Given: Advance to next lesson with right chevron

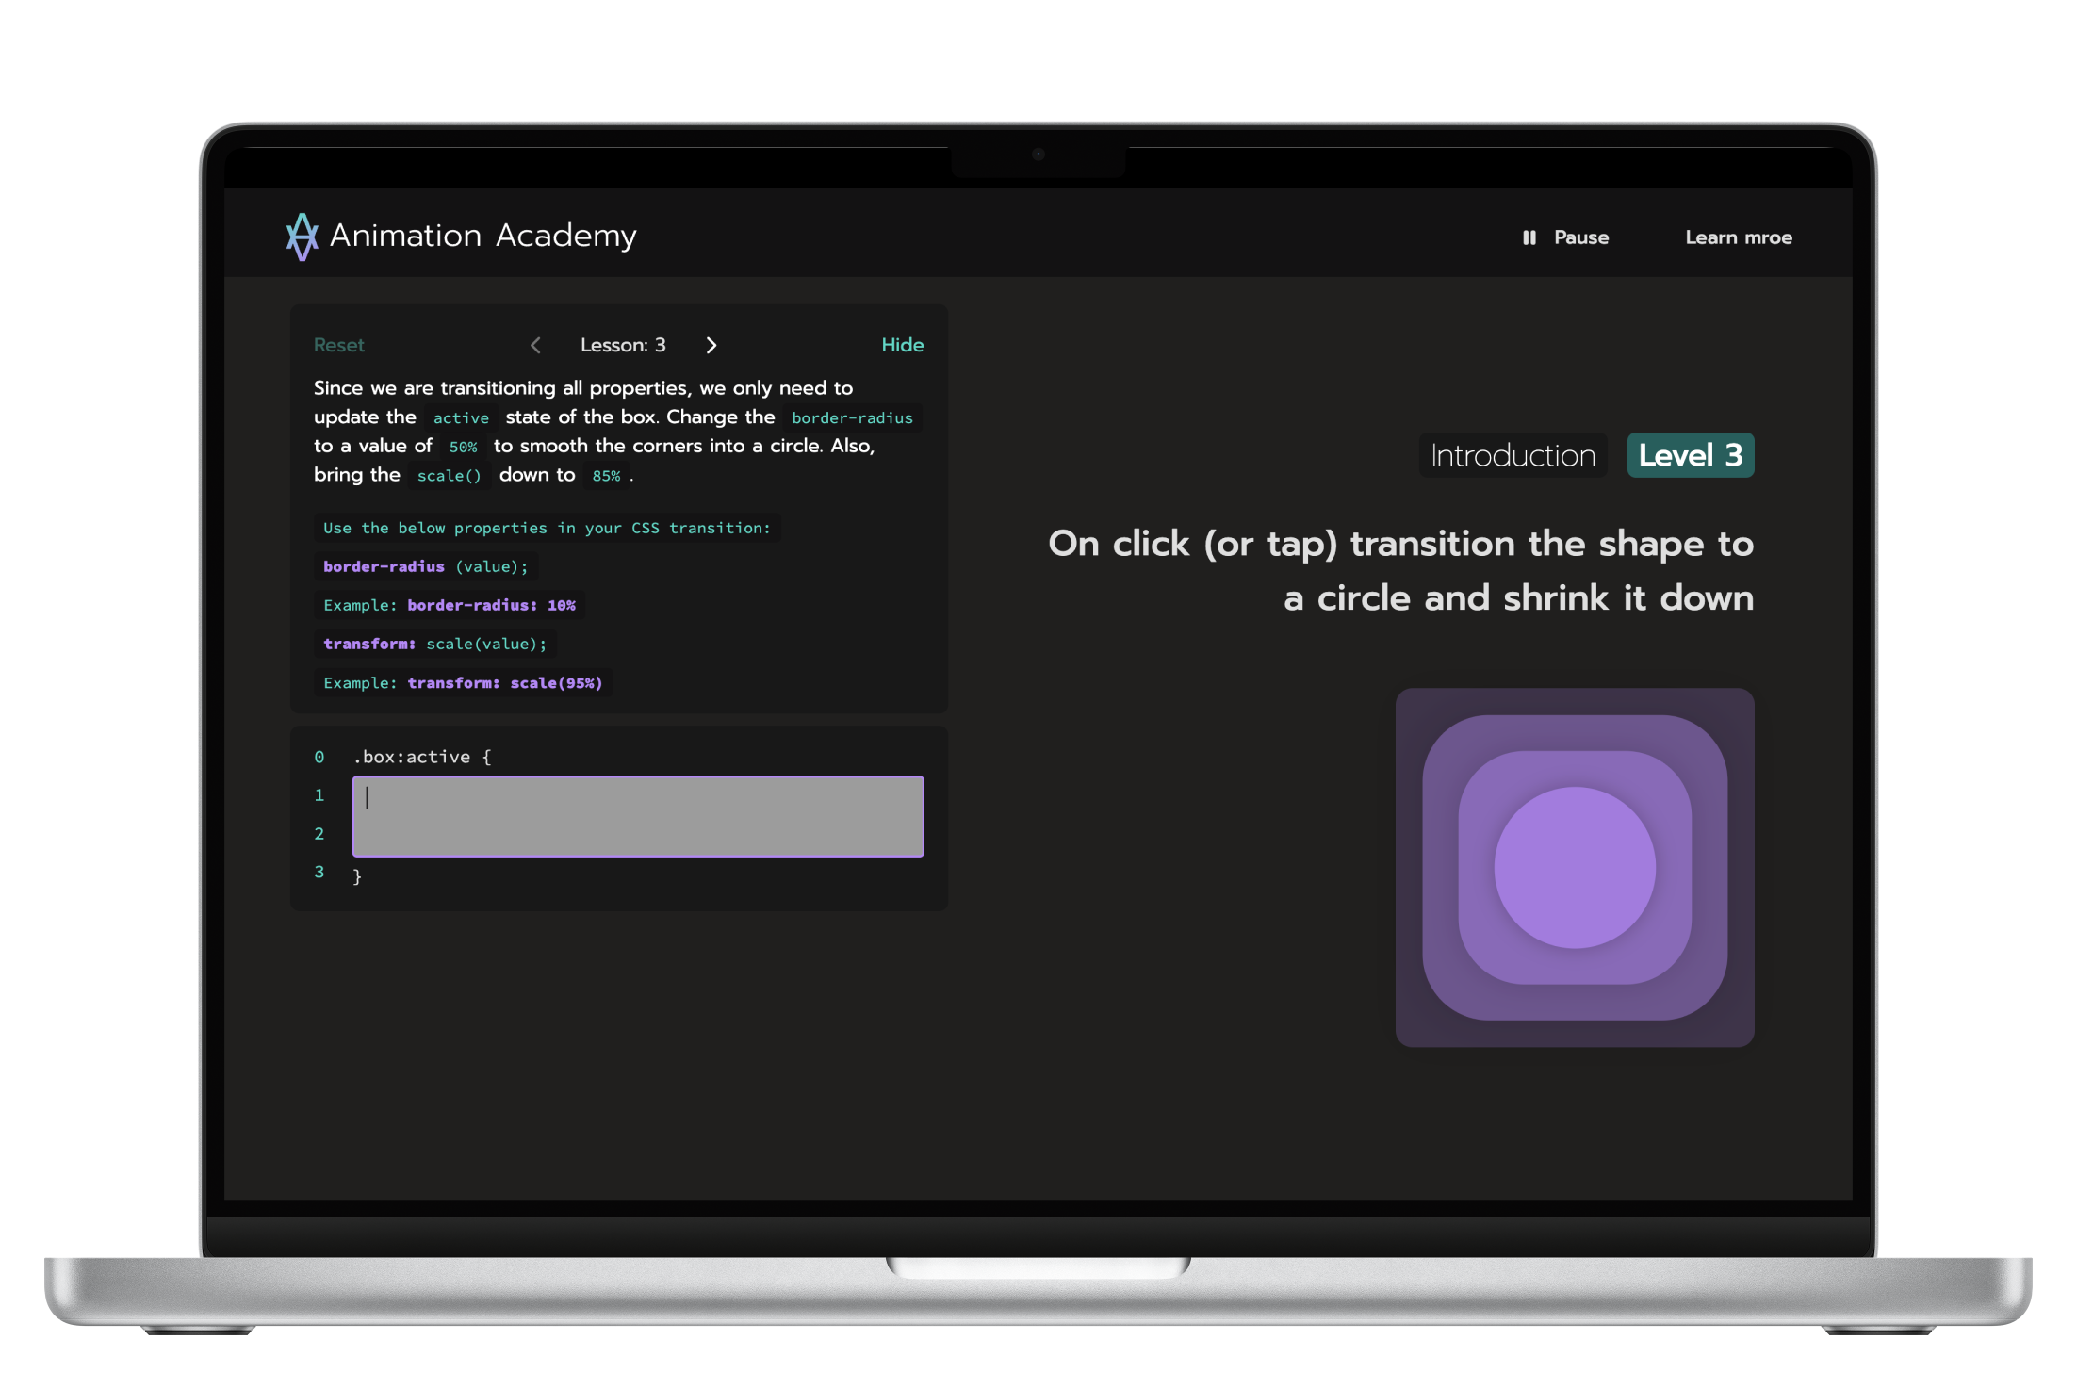Looking at the screenshot, I should pyautogui.click(x=711, y=346).
